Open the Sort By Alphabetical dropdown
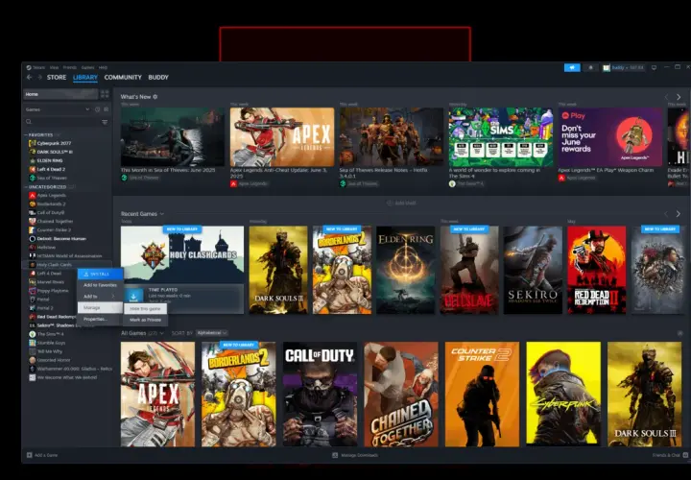This screenshot has height=480, width=691. tap(212, 333)
